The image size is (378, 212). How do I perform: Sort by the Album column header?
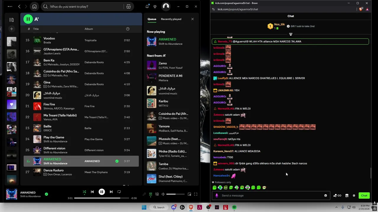pos(89,29)
